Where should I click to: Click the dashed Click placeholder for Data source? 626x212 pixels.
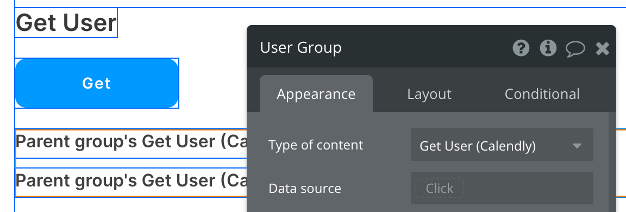(x=439, y=188)
